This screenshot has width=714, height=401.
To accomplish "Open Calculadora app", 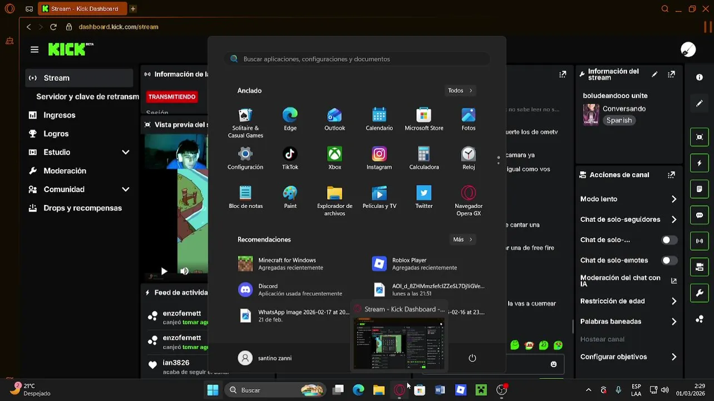I will [424, 159].
